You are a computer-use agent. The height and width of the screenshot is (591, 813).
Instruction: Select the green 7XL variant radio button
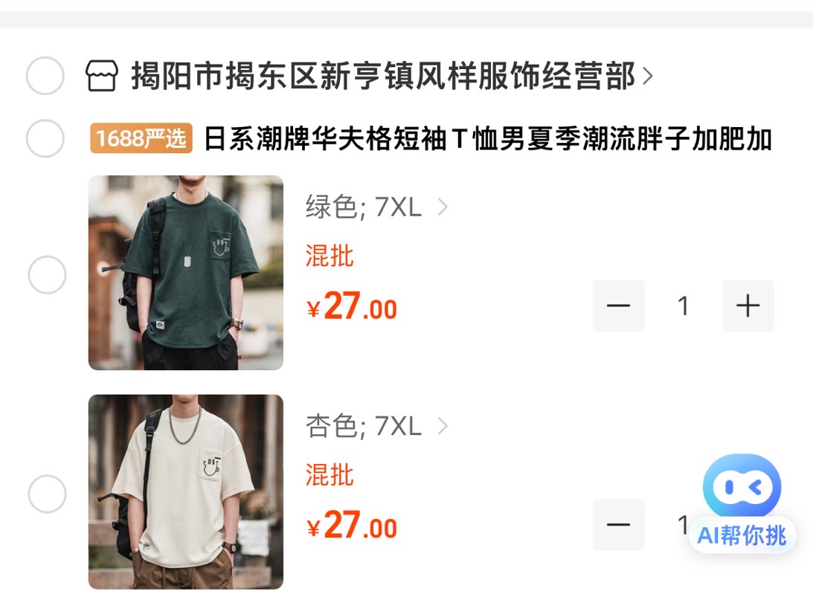(47, 275)
